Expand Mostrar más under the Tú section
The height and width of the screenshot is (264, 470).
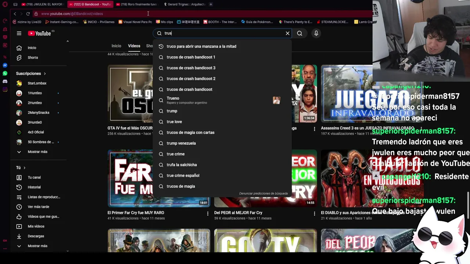(x=38, y=246)
